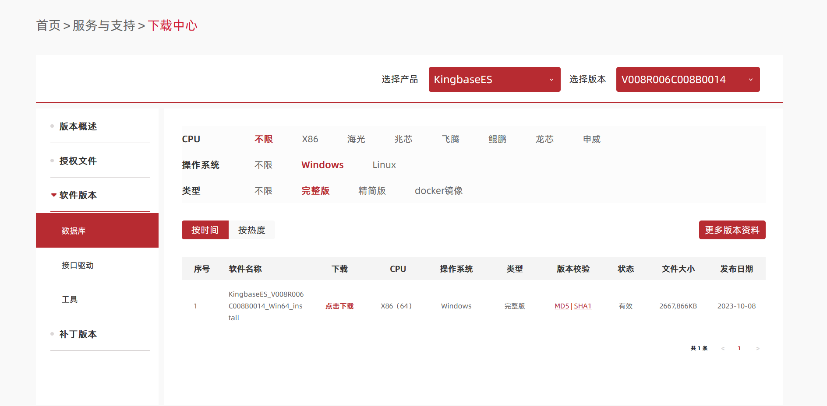The image size is (827, 406).
Task: Sort results with 按热度 tab
Action: click(x=252, y=230)
